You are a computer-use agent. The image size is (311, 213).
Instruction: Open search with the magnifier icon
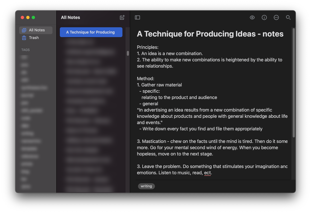point(288,17)
